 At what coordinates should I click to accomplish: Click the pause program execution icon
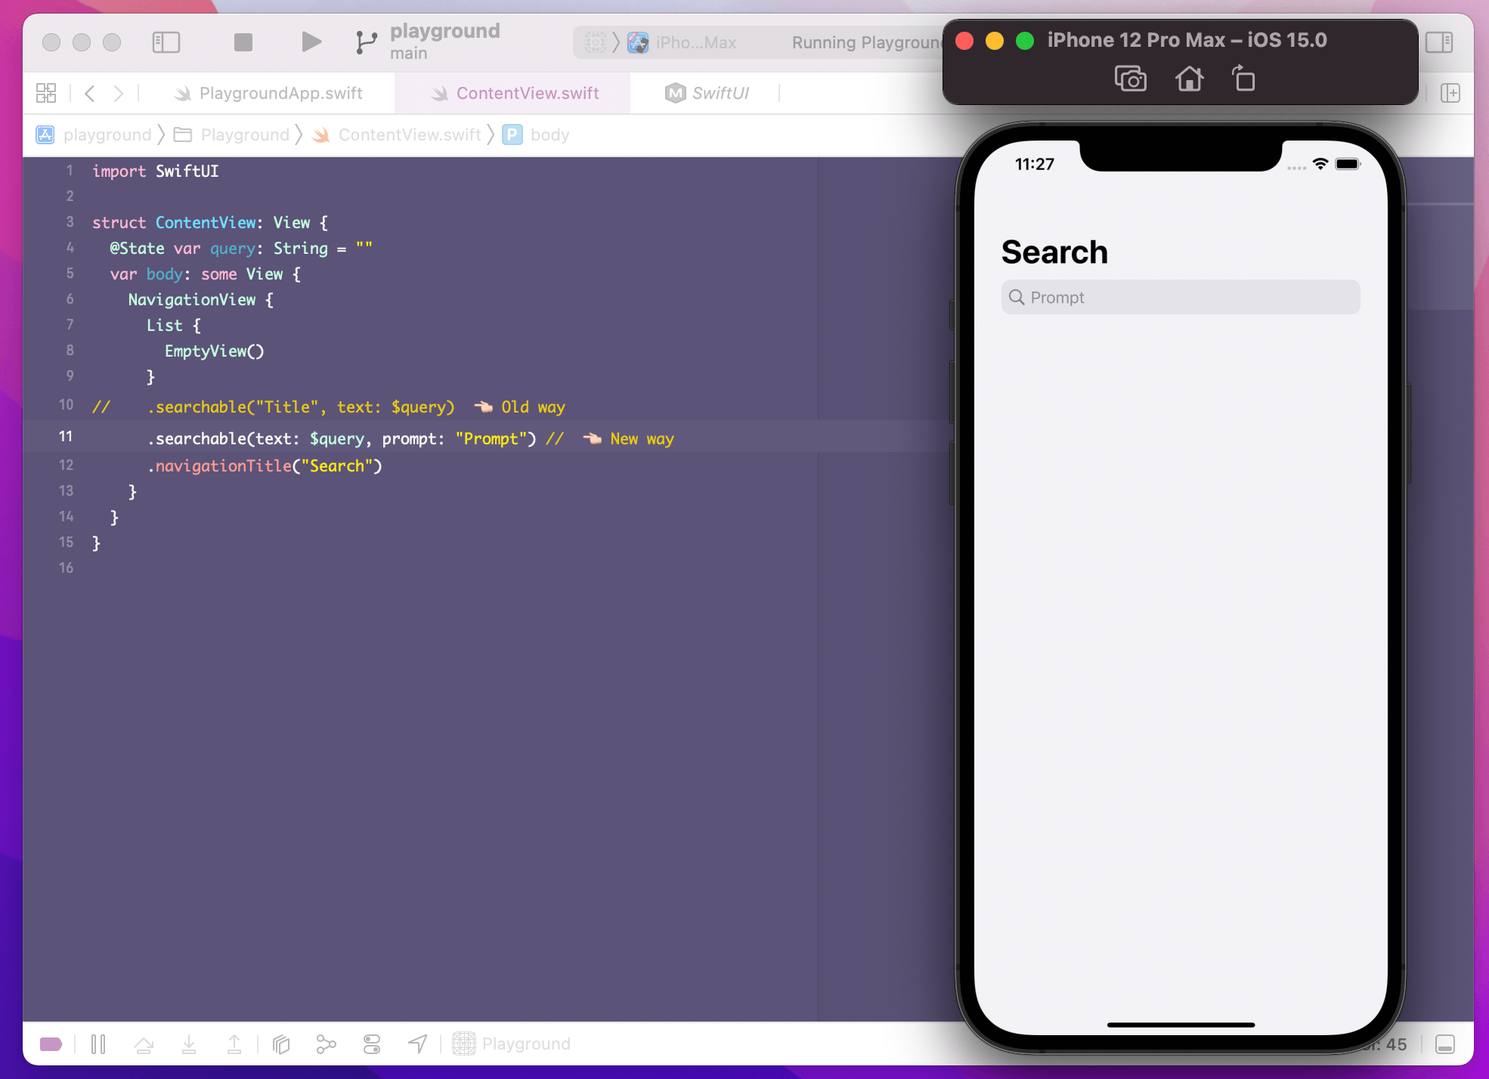(98, 1044)
